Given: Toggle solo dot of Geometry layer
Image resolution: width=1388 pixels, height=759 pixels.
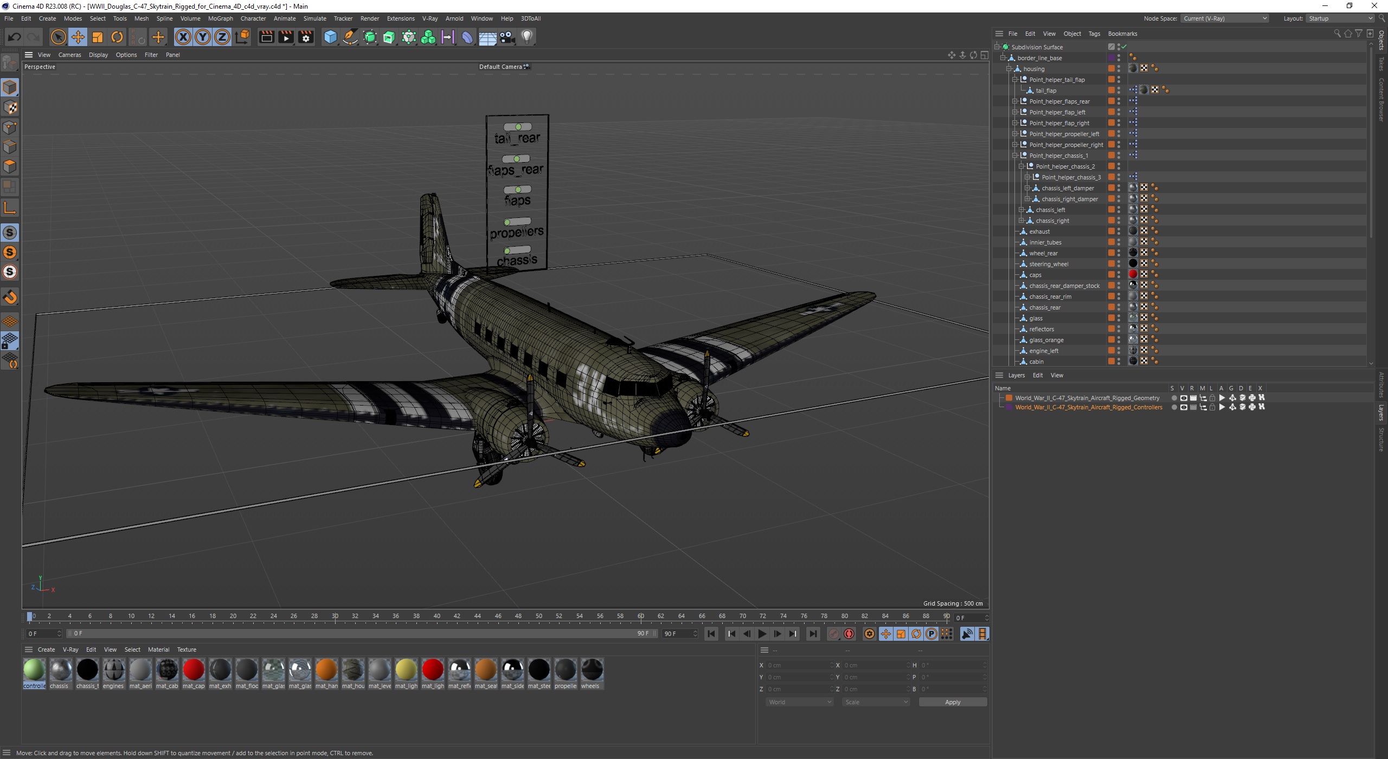Looking at the screenshot, I should pos(1174,398).
